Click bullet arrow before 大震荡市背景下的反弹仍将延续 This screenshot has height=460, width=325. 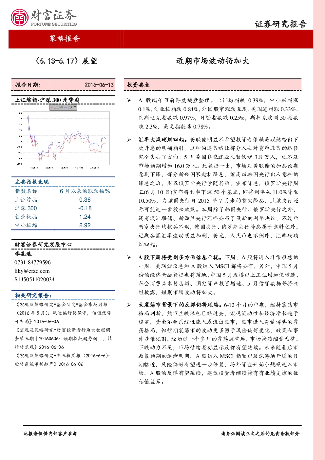coord(129,305)
